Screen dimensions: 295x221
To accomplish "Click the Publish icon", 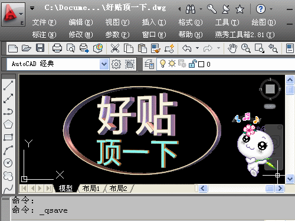I will click(x=84, y=48).
